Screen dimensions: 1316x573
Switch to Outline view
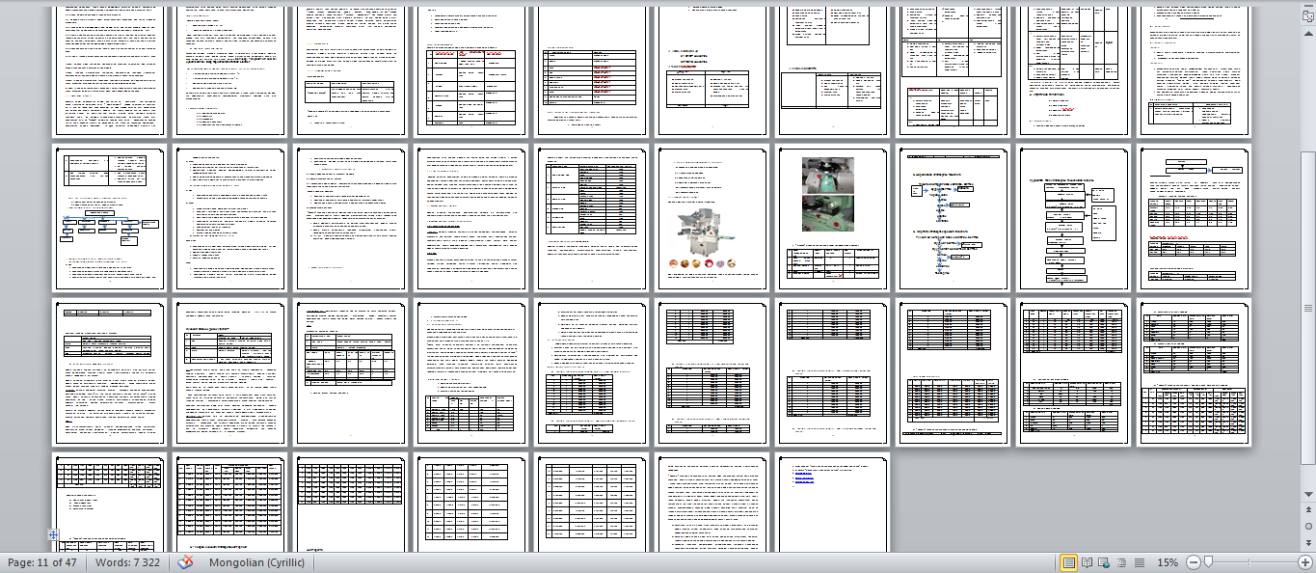(x=1121, y=561)
